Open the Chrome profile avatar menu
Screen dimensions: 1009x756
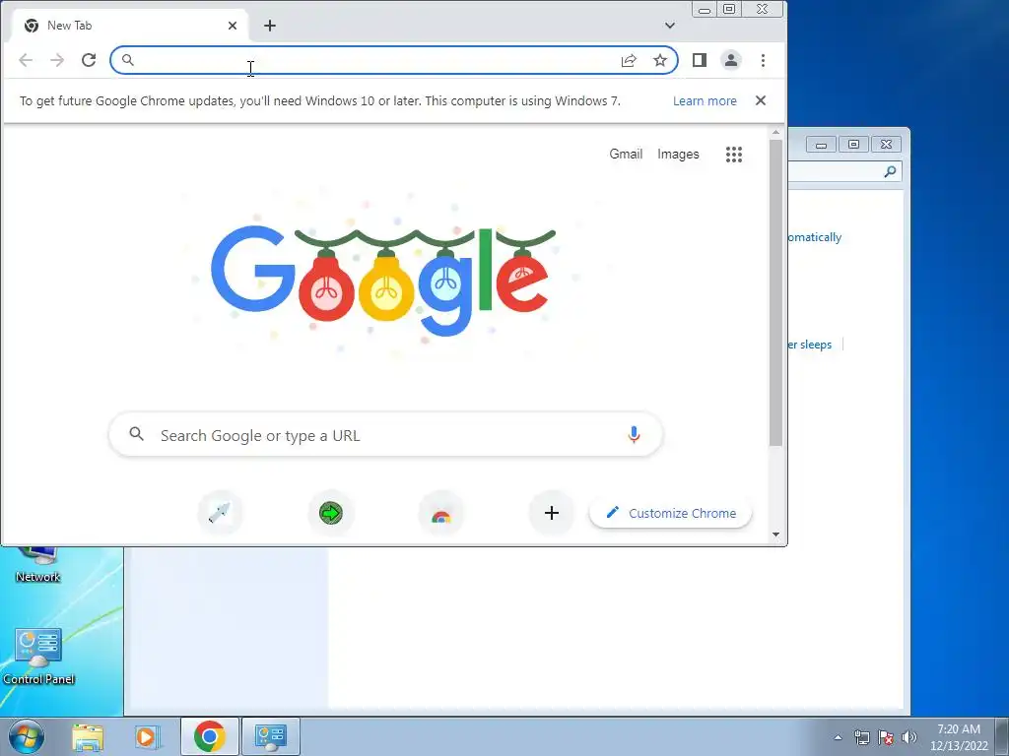click(x=731, y=60)
